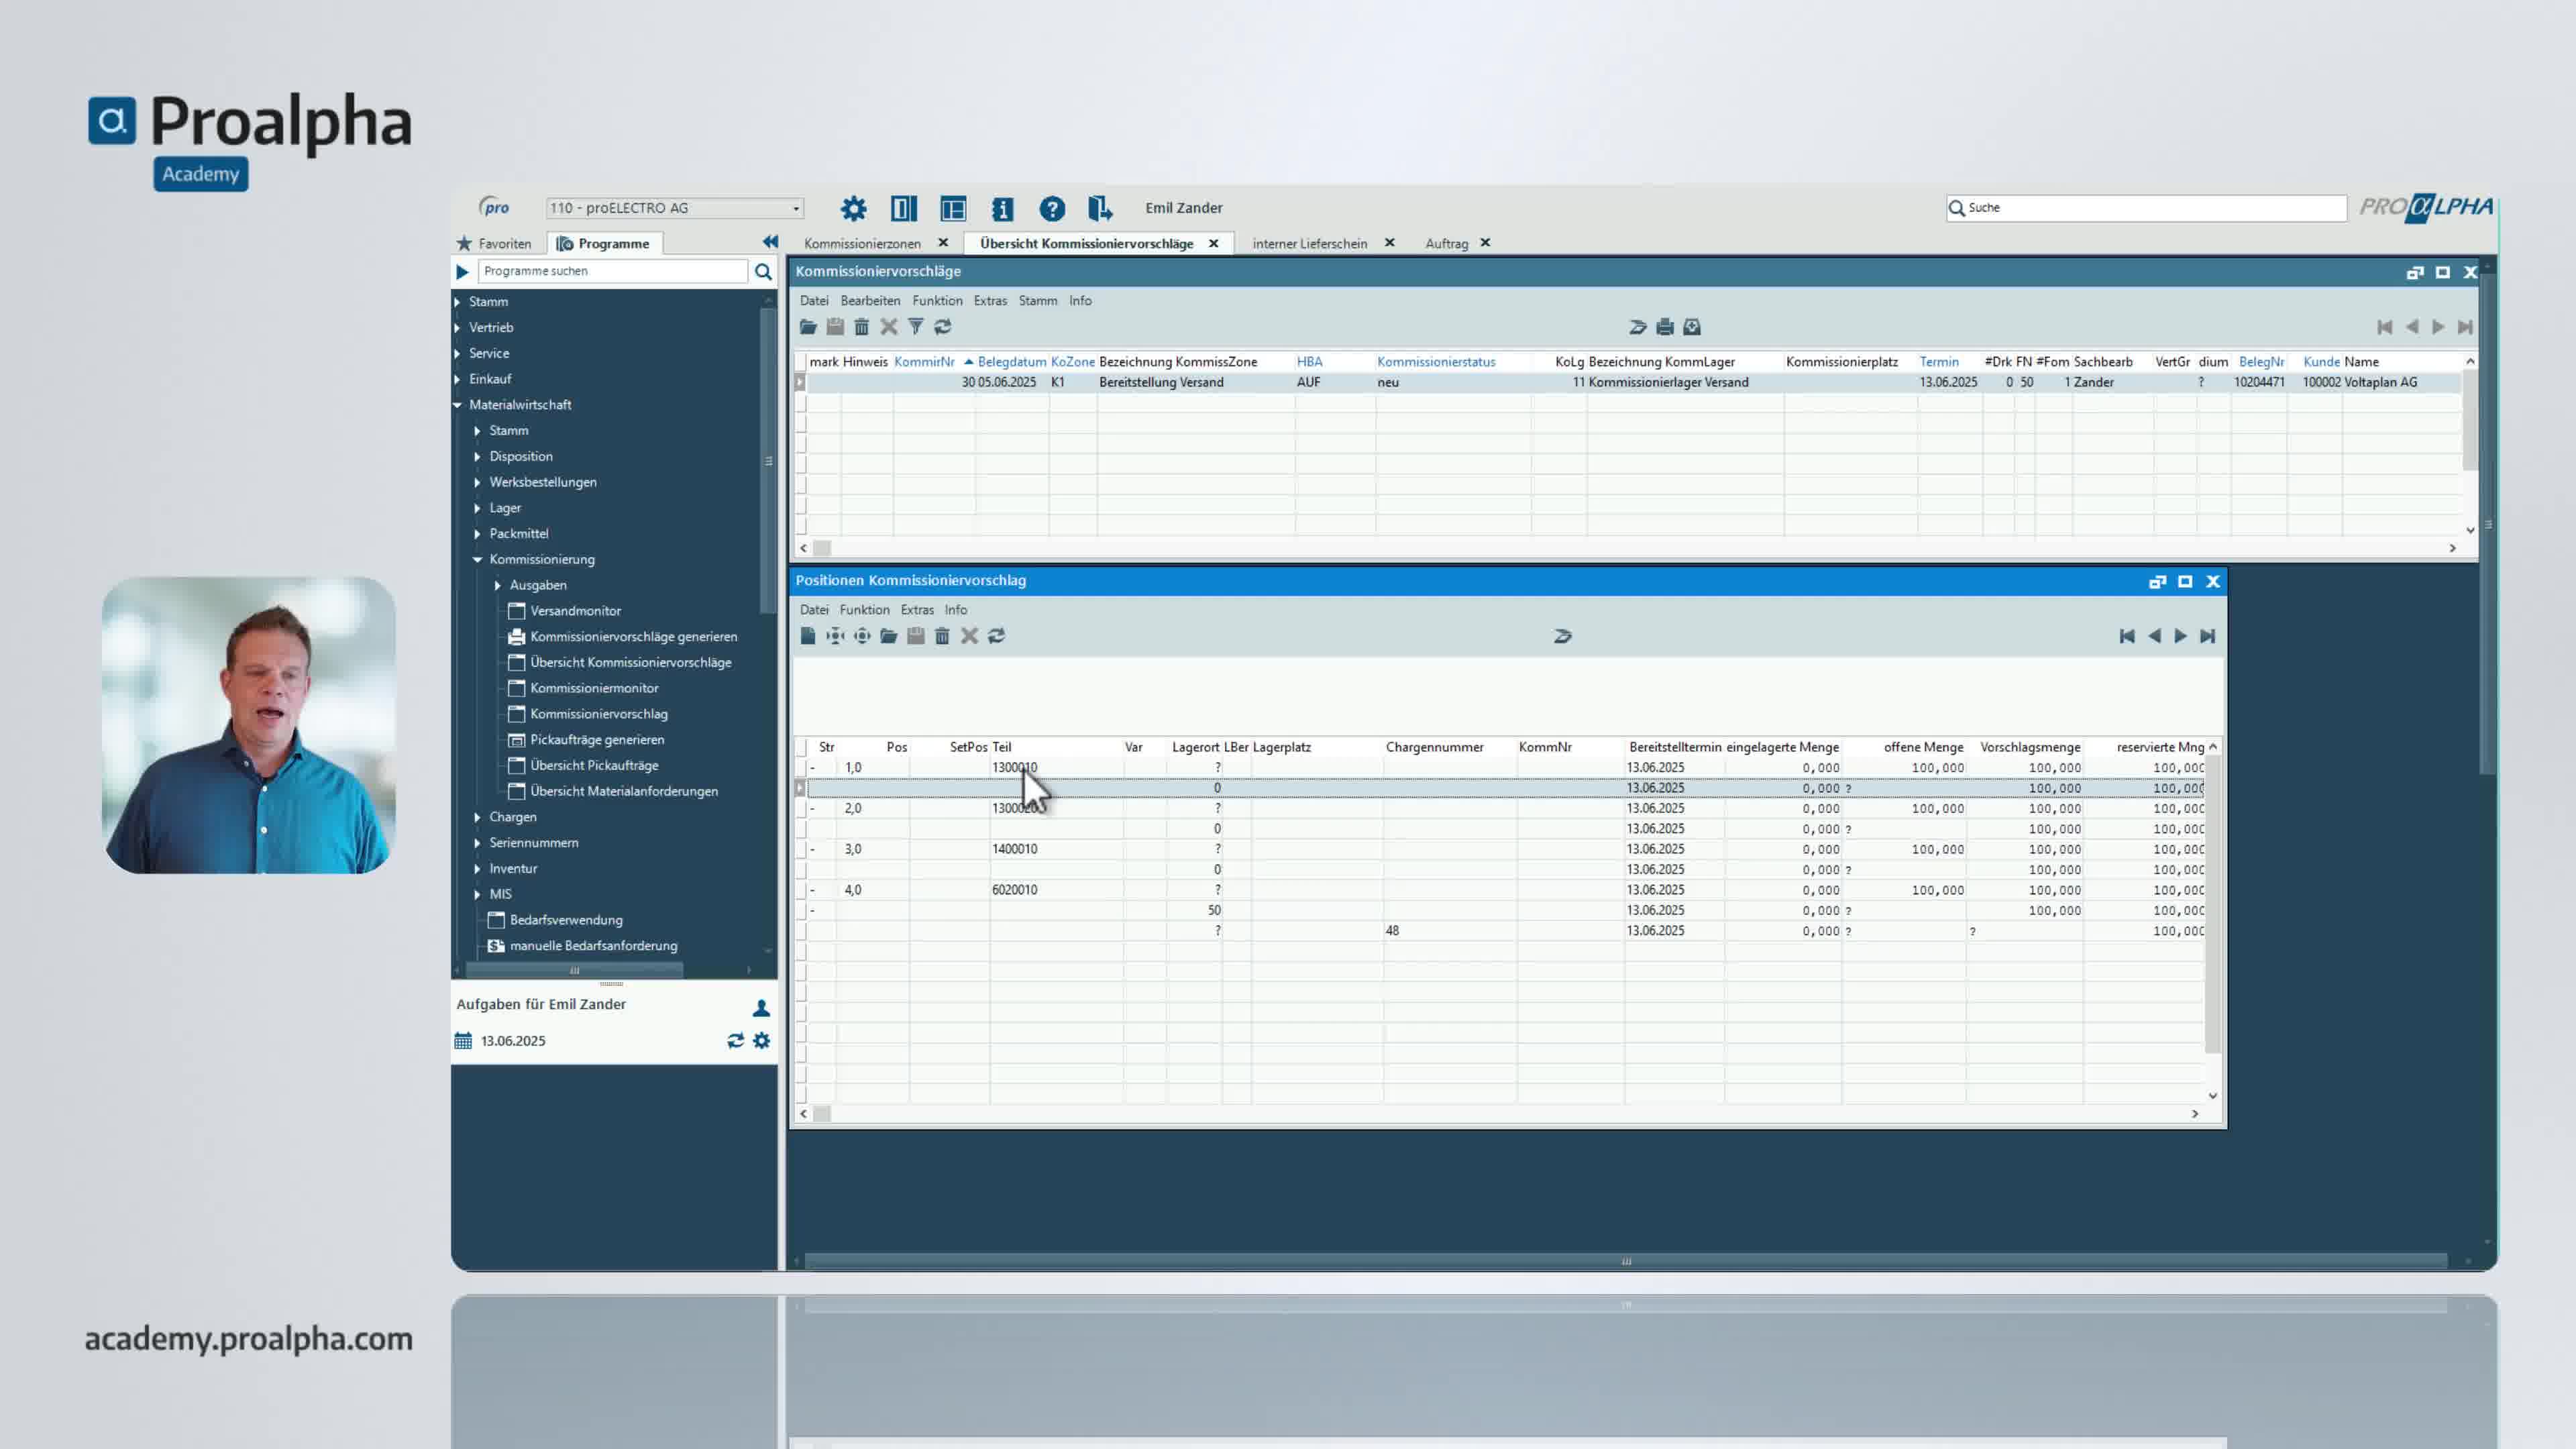This screenshot has height=1449, width=2576.
Task: Toggle select-all box in positions table header
Action: pyautogui.click(x=801, y=747)
